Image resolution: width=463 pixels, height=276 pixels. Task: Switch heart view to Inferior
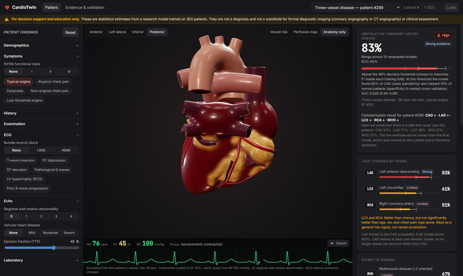(138, 32)
